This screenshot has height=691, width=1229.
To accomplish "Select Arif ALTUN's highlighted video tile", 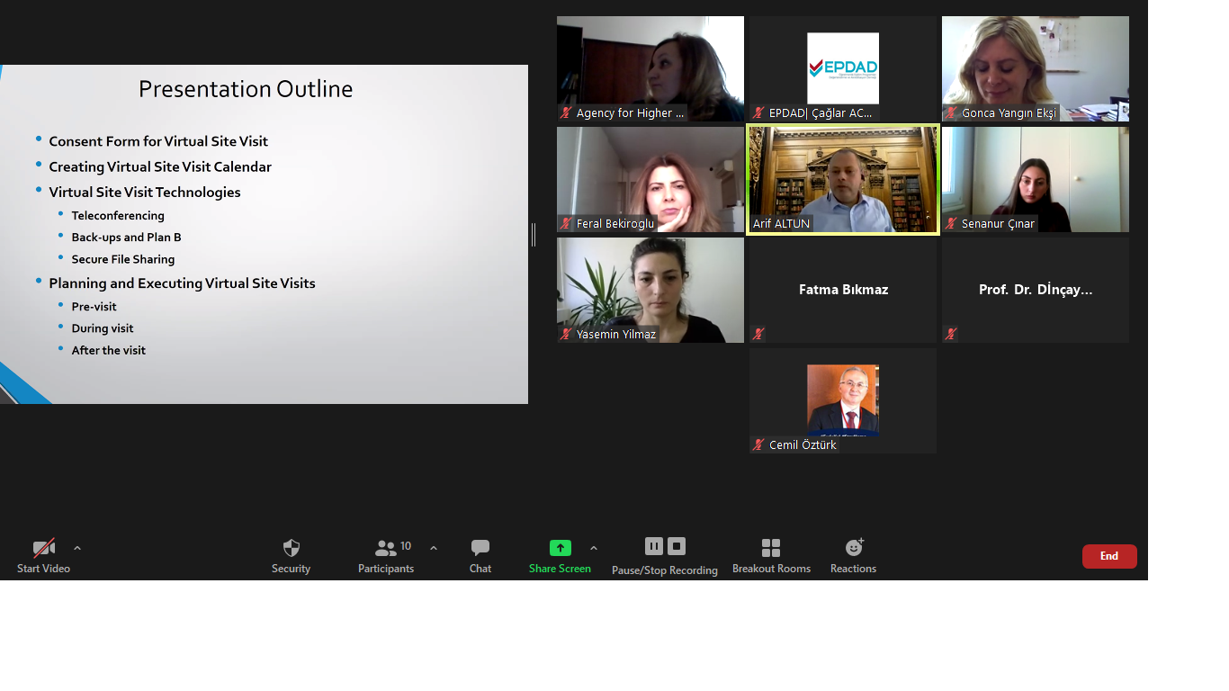I will [843, 179].
